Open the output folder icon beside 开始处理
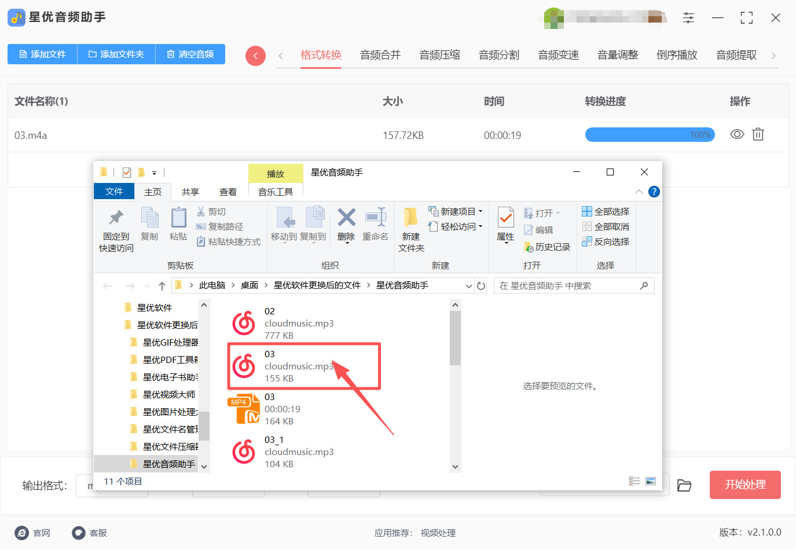Viewport: 796px width, 550px height. (684, 485)
